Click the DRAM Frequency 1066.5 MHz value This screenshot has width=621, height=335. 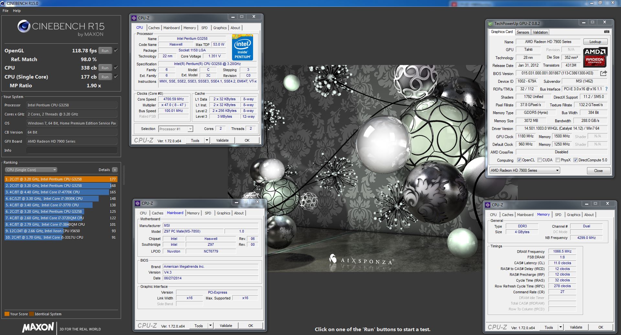click(x=562, y=251)
